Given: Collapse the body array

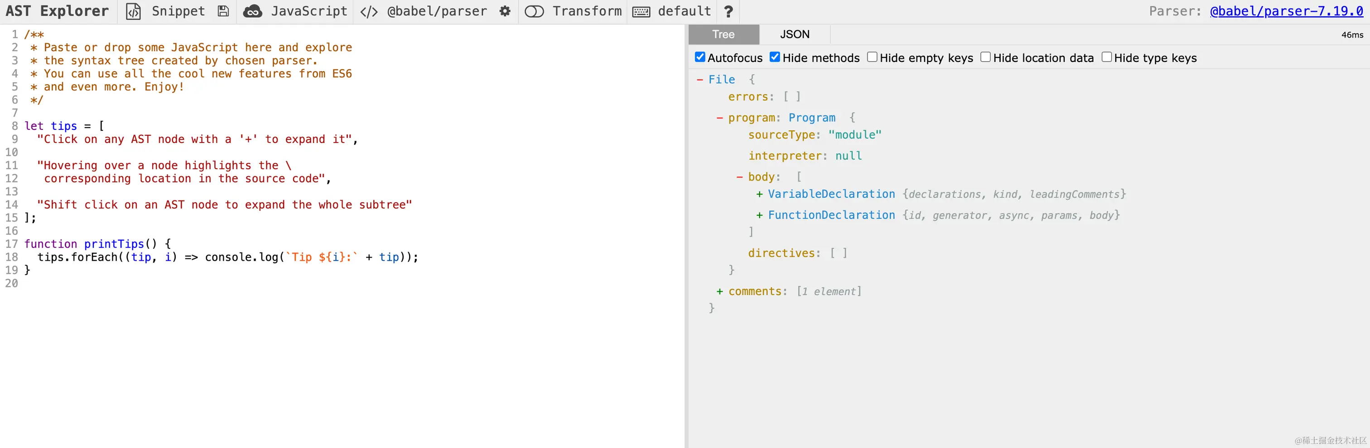Looking at the screenshot, I should pos(739,177).
